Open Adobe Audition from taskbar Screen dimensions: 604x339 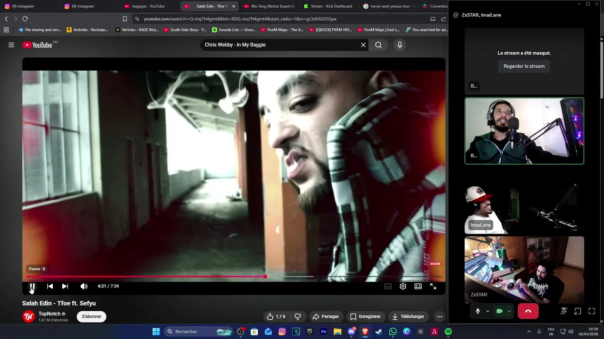323,331
